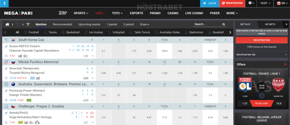Open statistics chart for Arends/Pel match

click(26, 122)
